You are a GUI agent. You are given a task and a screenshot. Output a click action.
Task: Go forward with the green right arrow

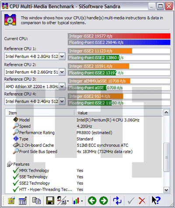pos(104,201)
